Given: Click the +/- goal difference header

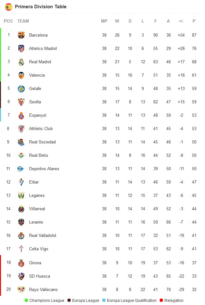Looking at the screenshot, I should 181,21.
